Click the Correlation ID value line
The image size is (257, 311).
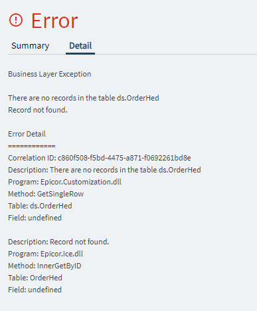[100, 158]
